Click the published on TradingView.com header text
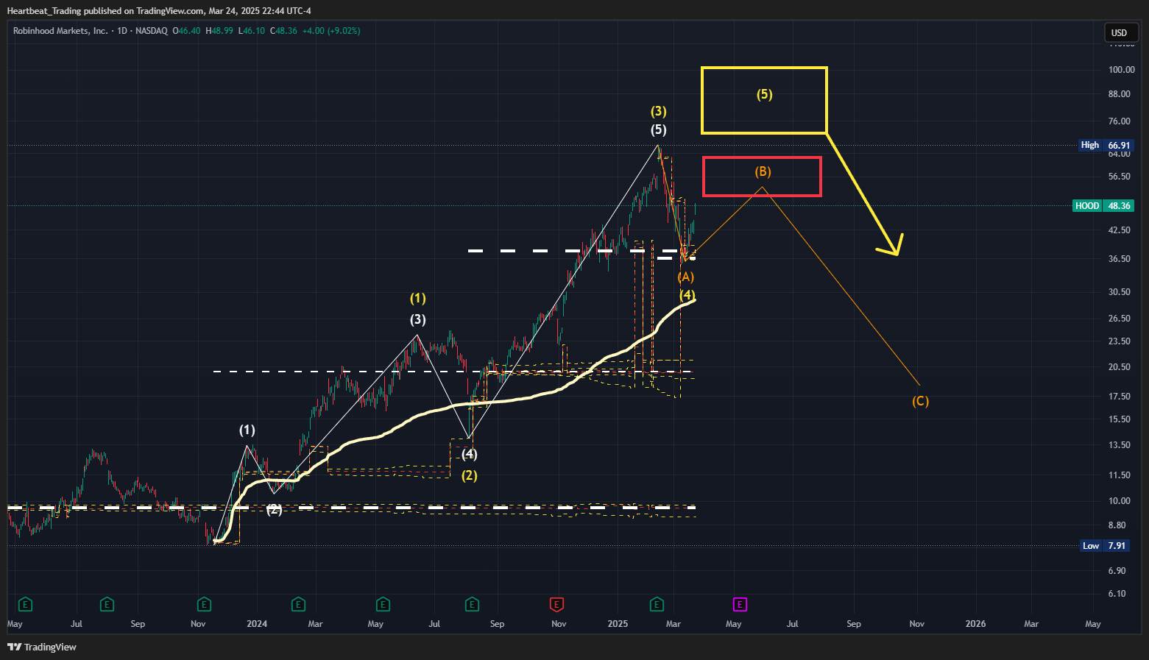Screen dimensions: 1149x660 (x=144, y=11)
